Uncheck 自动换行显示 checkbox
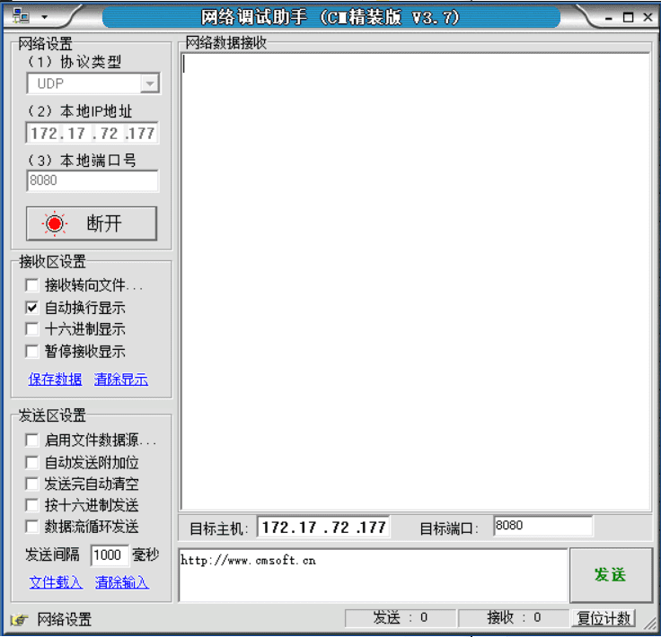This screenshot has height=637, width=661. pyautogui.click(x=32, y=308)
